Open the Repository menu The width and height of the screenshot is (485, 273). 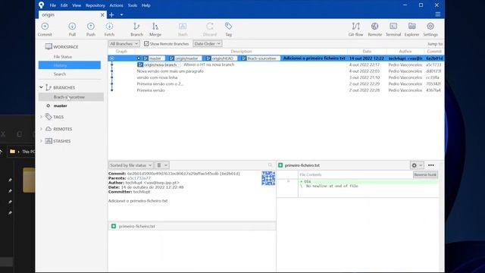(95, 5)
